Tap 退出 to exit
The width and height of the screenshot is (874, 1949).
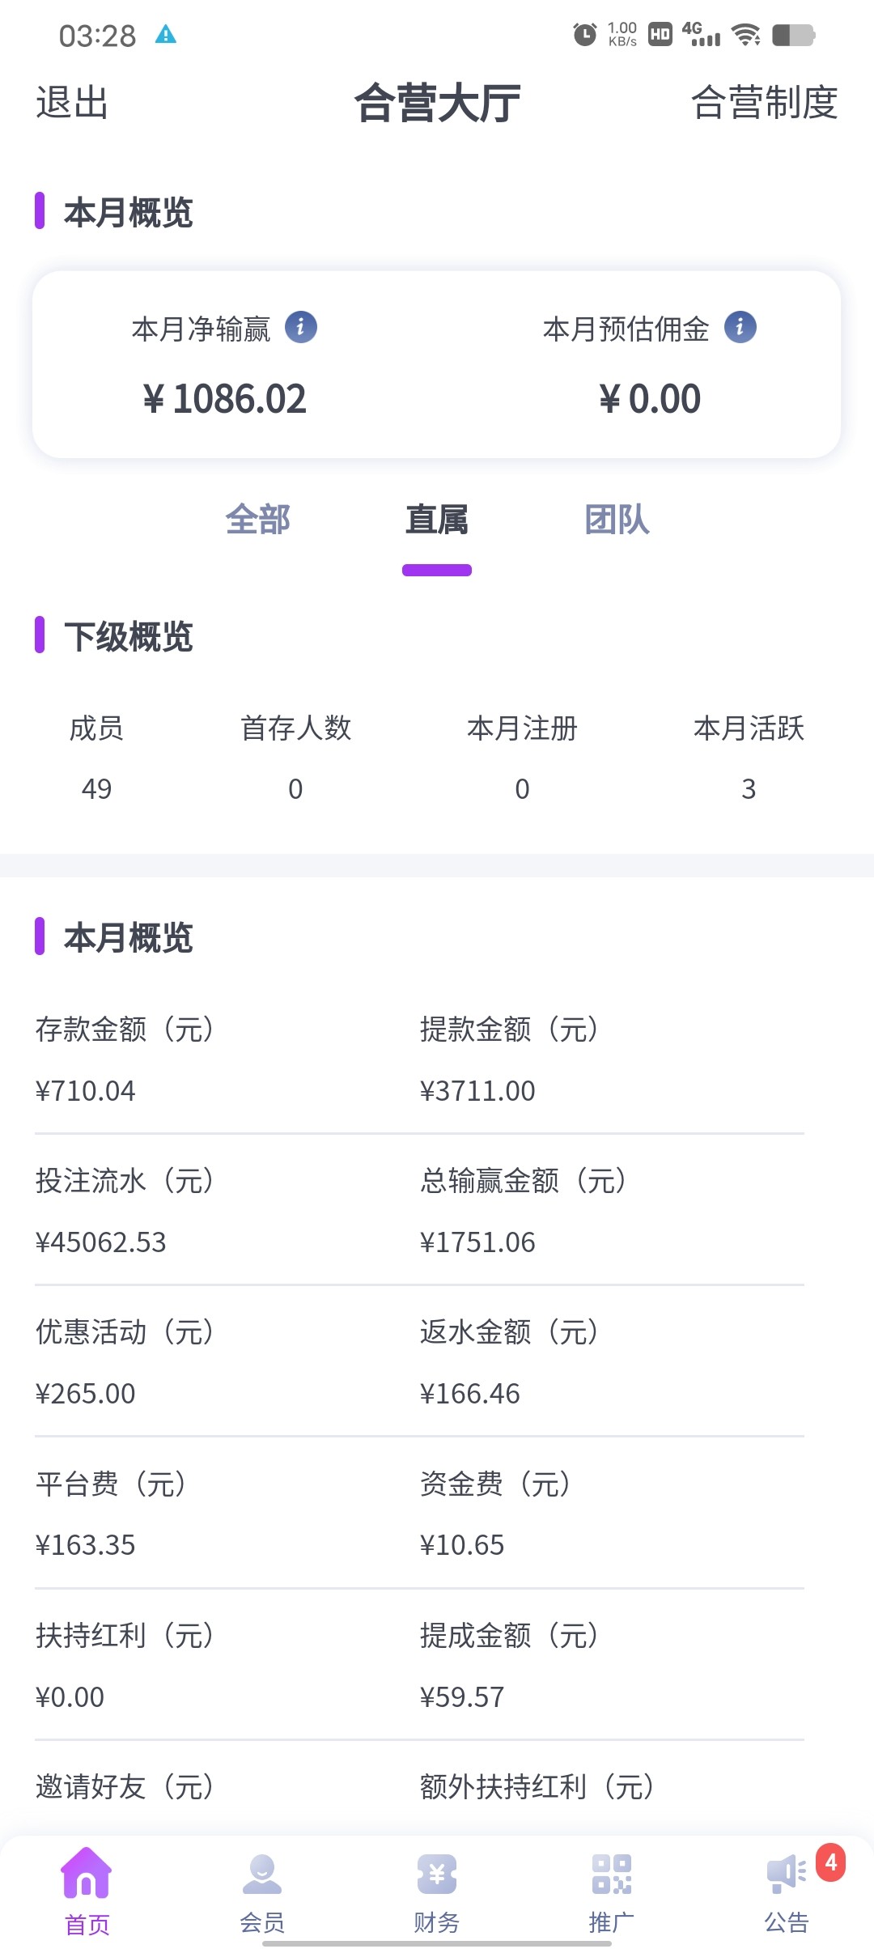coord(72,103)
